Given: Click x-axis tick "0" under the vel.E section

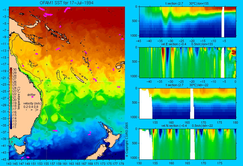Looking at the screenshot, I should coord(235,82).
